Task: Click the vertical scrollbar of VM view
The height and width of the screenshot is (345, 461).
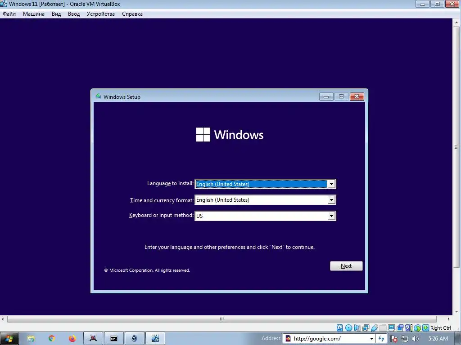Action: pos(456,147)
